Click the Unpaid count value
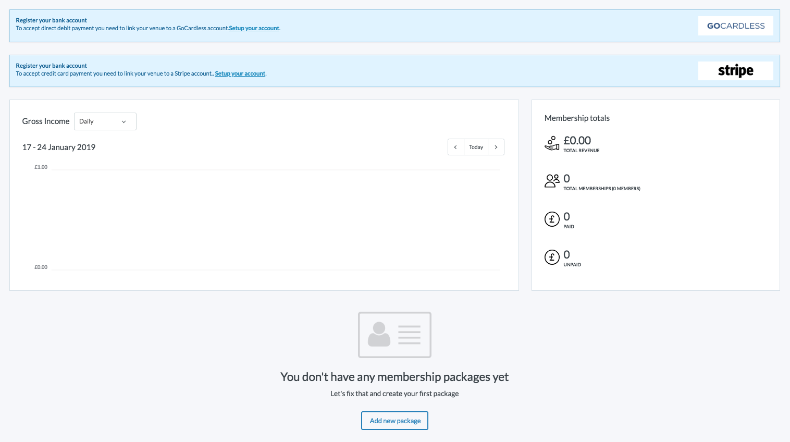 (566, 255)
